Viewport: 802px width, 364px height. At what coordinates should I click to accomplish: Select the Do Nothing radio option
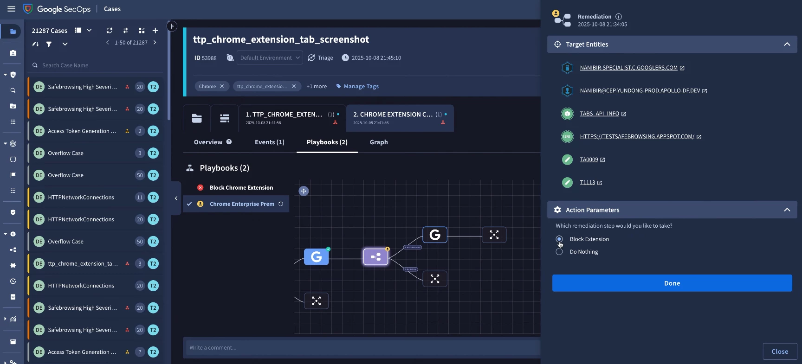pyautogui.click(x=559, y=252)
